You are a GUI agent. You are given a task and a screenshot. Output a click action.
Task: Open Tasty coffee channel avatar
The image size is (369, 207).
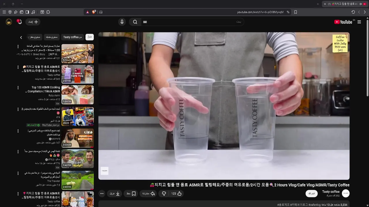point(346,193)
